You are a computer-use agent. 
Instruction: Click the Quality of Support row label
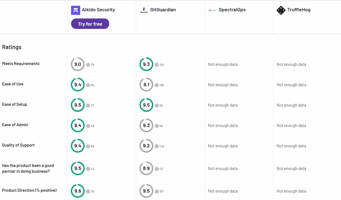tap(18, 145)
